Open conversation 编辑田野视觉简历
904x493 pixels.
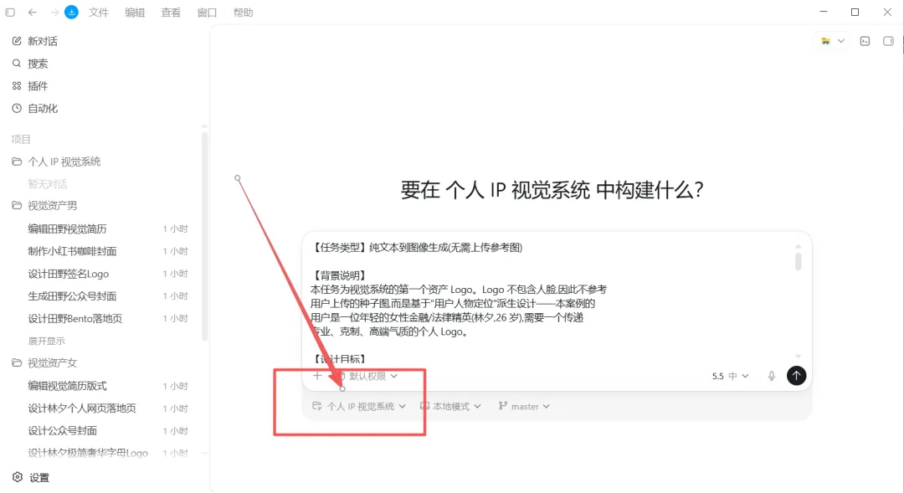coord(68,229)
